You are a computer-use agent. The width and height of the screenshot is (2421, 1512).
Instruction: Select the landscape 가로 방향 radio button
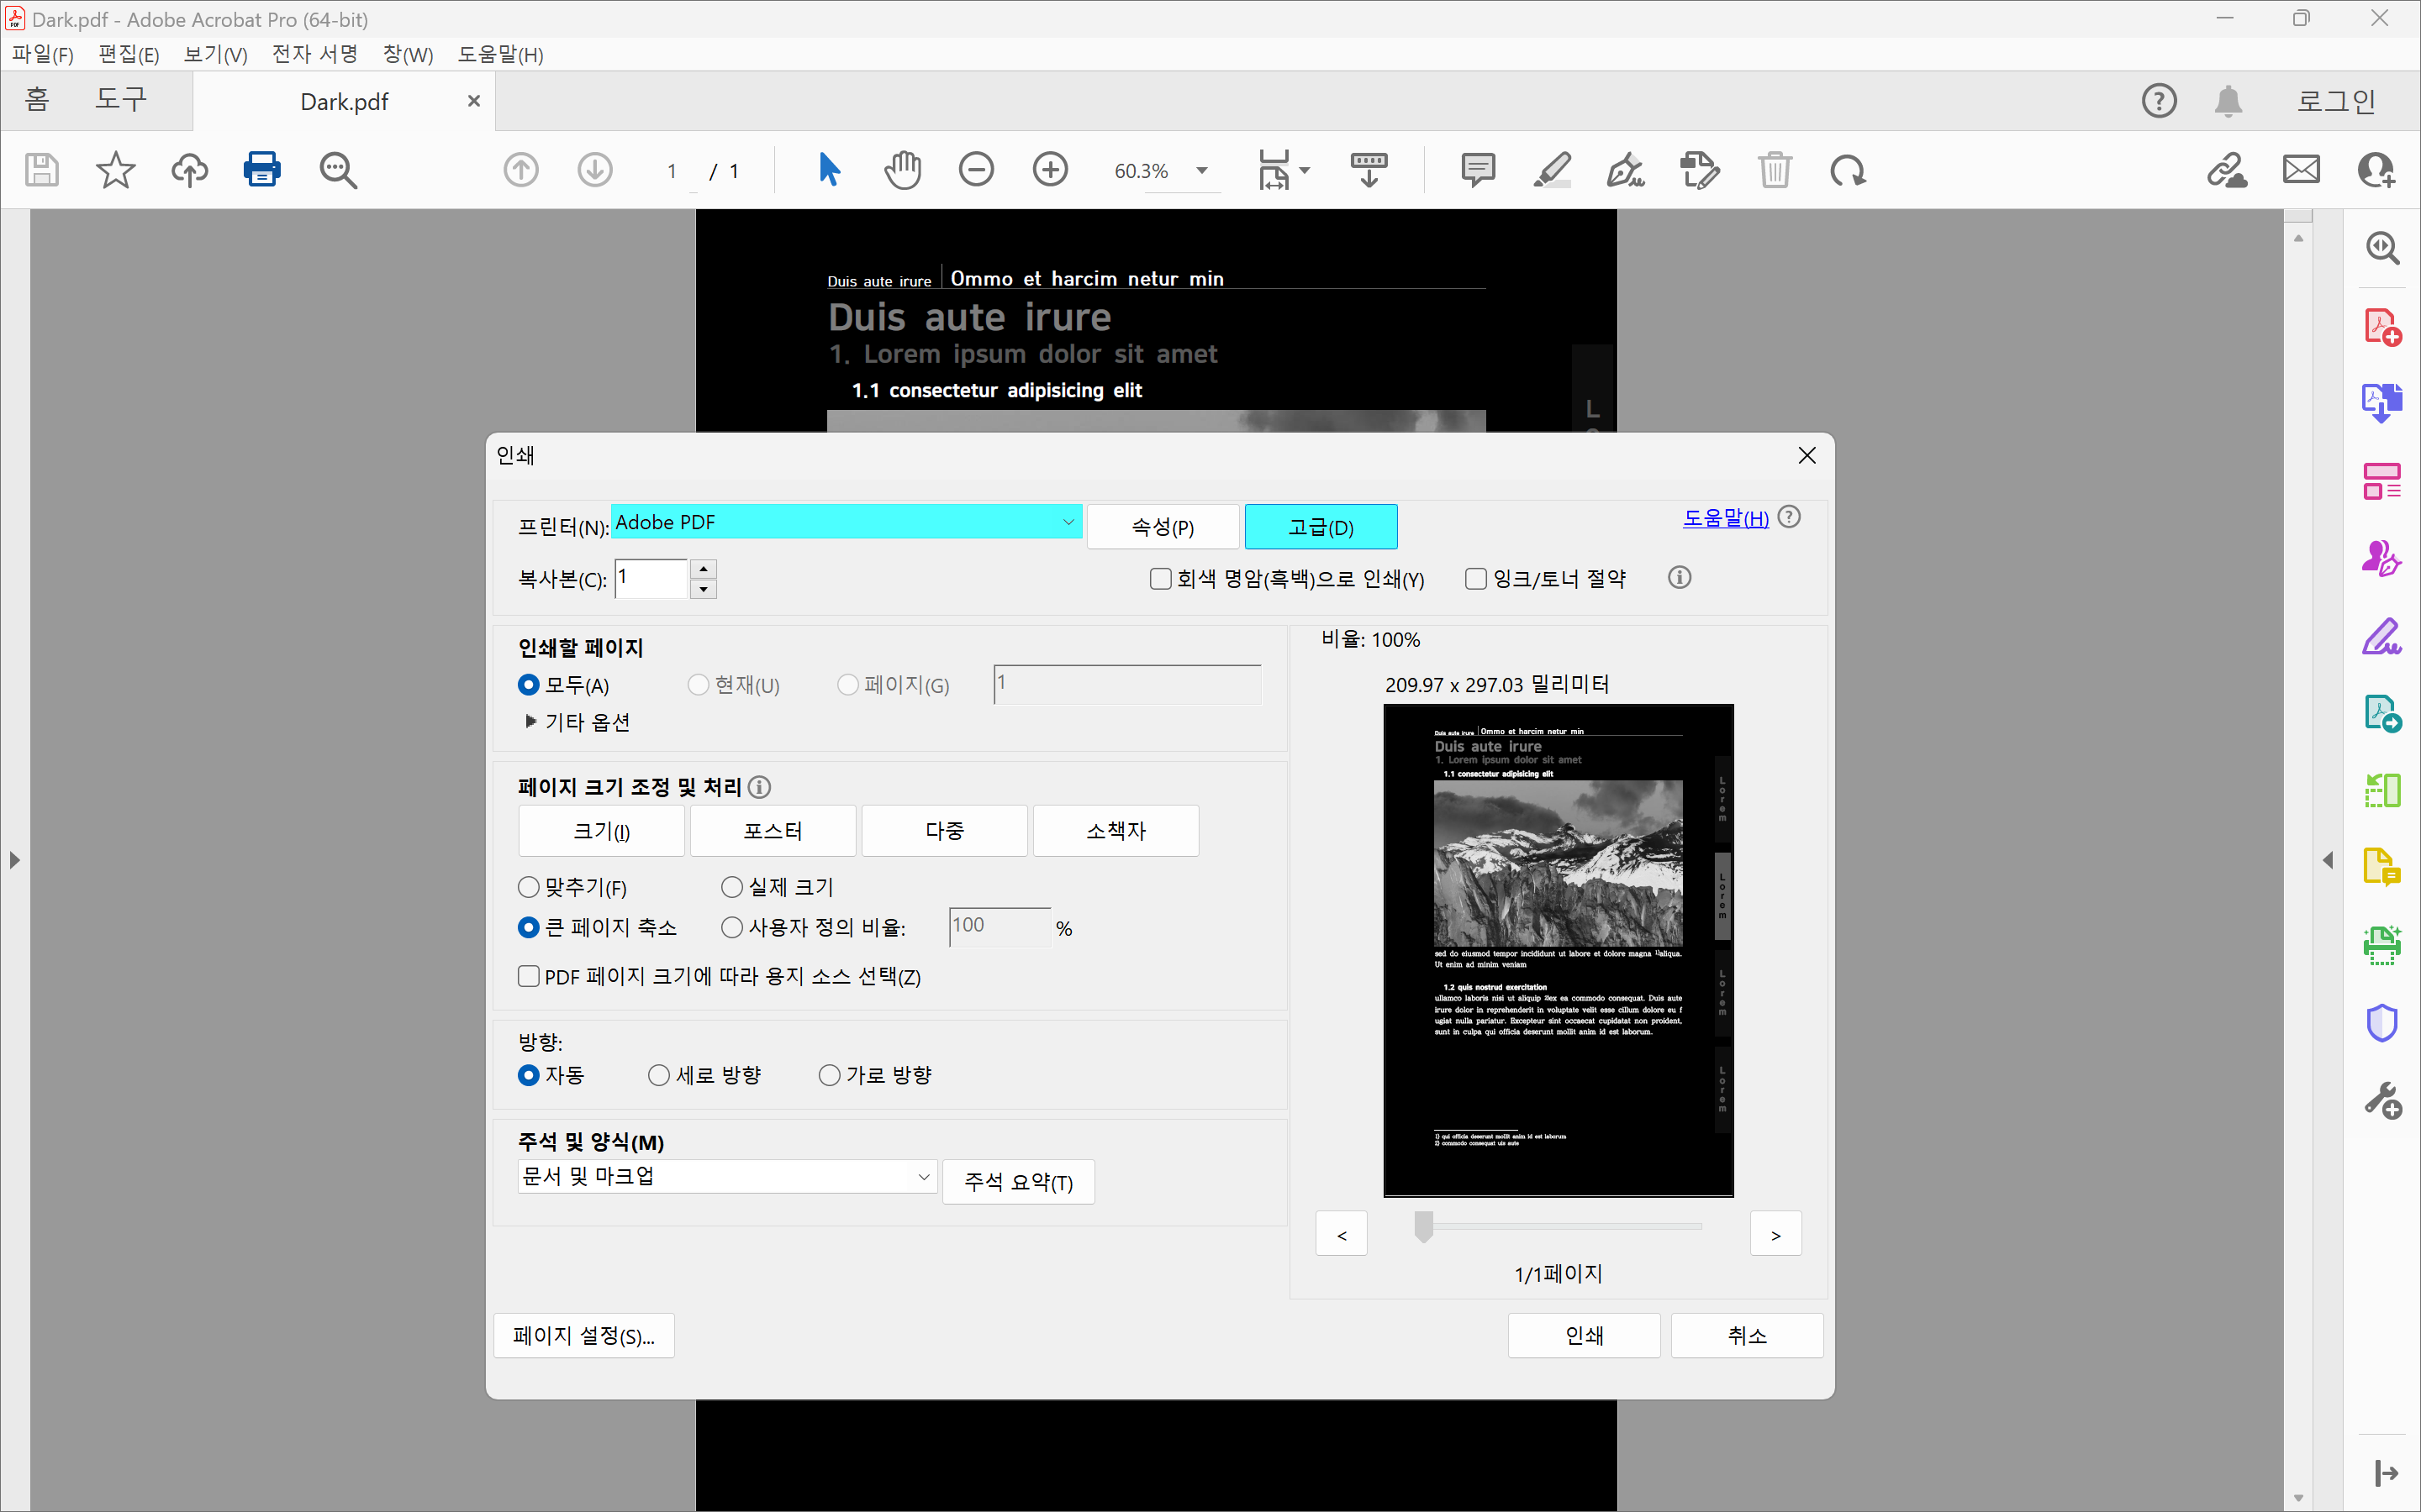point(830,1075)
